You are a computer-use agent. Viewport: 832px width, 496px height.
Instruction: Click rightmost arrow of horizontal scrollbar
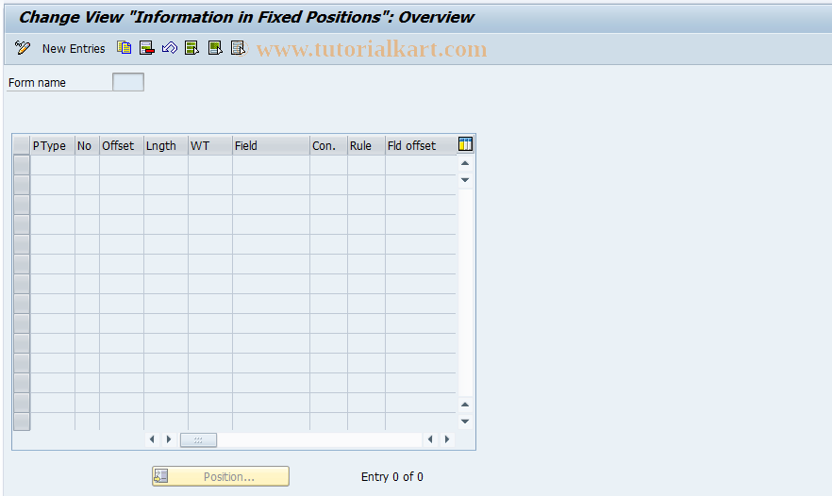point(447,439)
